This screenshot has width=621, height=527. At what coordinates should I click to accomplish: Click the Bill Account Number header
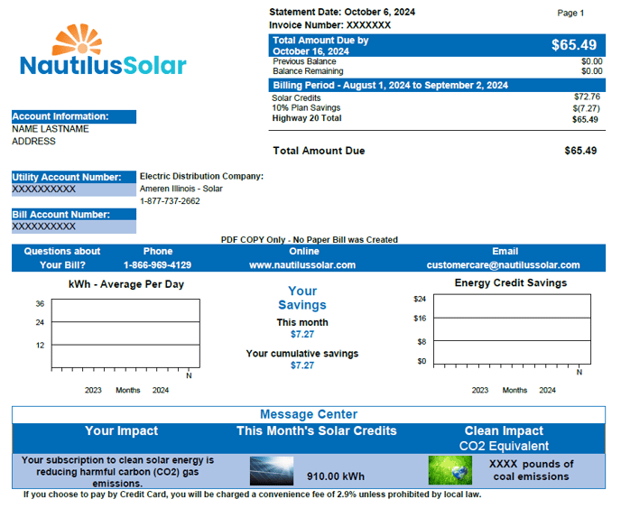click(74, 215)
